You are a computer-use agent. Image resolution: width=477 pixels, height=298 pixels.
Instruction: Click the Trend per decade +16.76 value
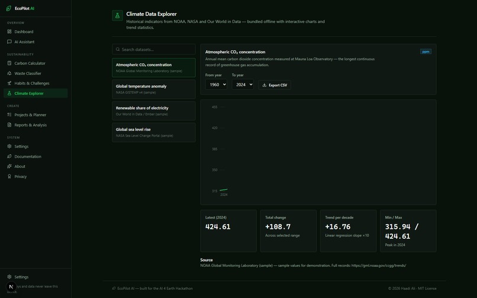[x=338, y=227]
